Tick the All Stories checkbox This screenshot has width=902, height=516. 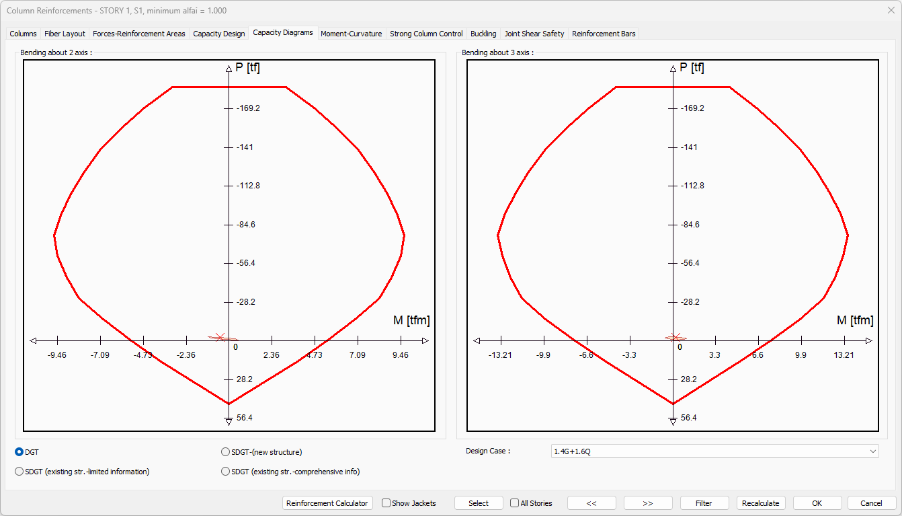click(x=515, y=503)
